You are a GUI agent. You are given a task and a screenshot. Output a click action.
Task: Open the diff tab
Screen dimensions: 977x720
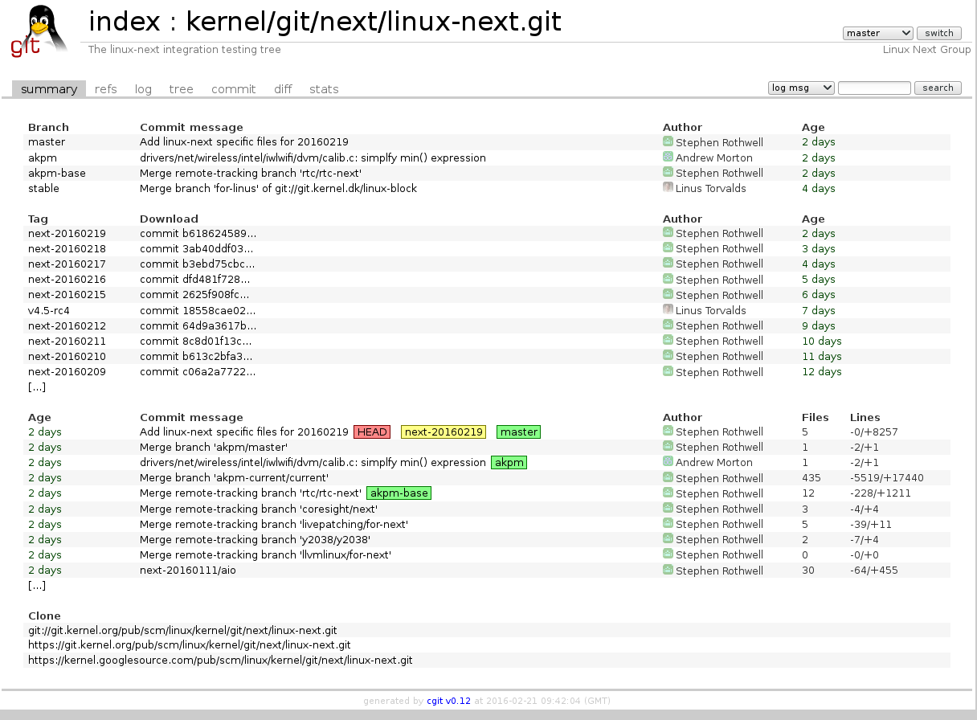(x=283, y=89)
